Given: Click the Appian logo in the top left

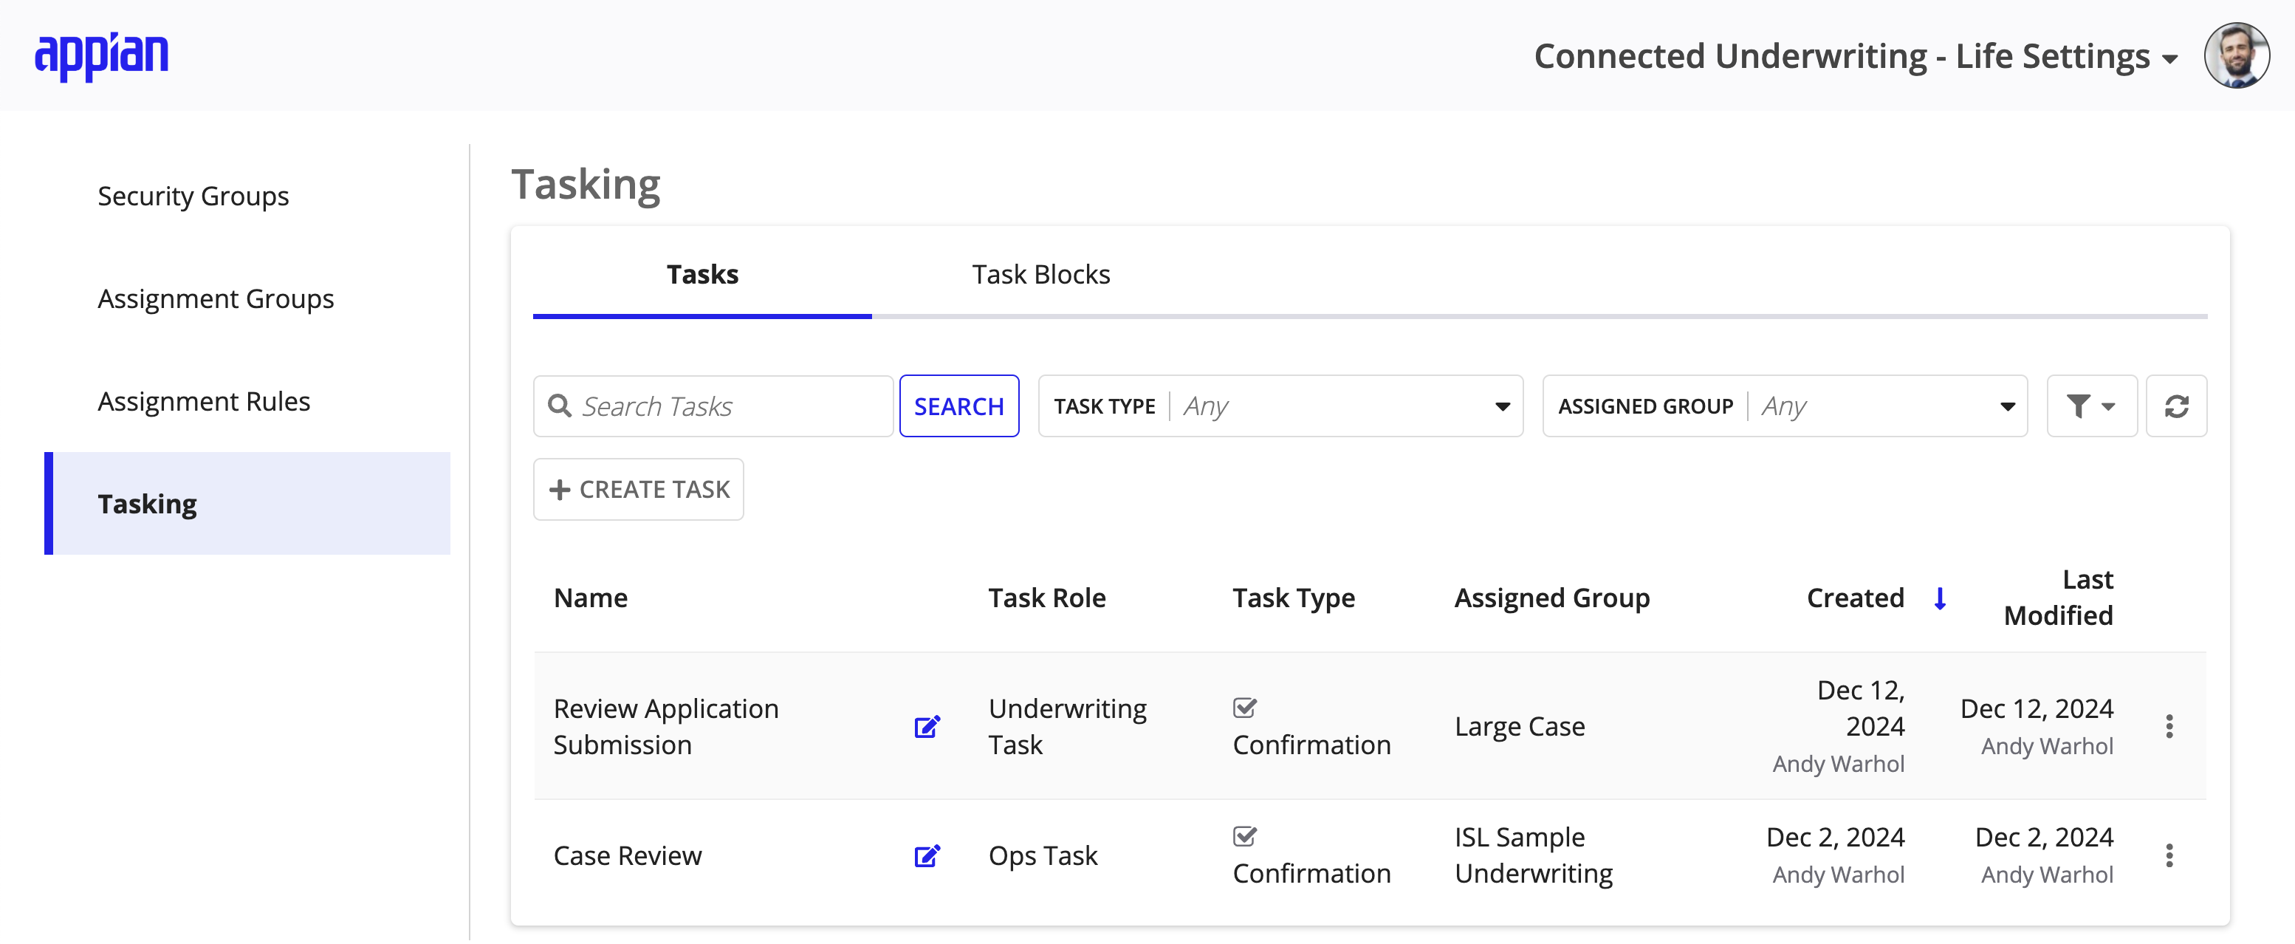Looking at the screenshot, I should 101,52.
